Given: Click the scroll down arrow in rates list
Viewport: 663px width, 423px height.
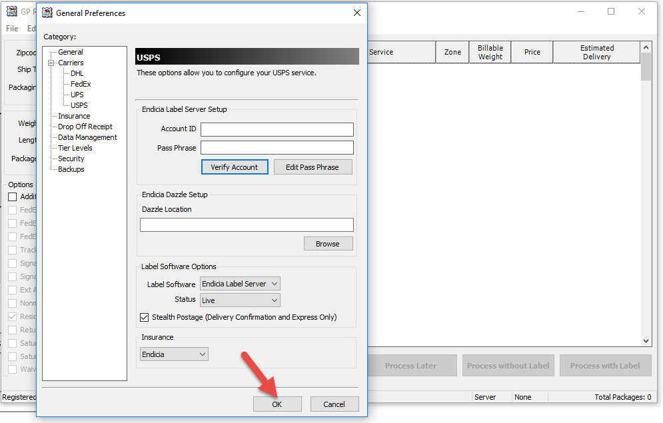Looking at the screenshot, I should tap(646, 340).
